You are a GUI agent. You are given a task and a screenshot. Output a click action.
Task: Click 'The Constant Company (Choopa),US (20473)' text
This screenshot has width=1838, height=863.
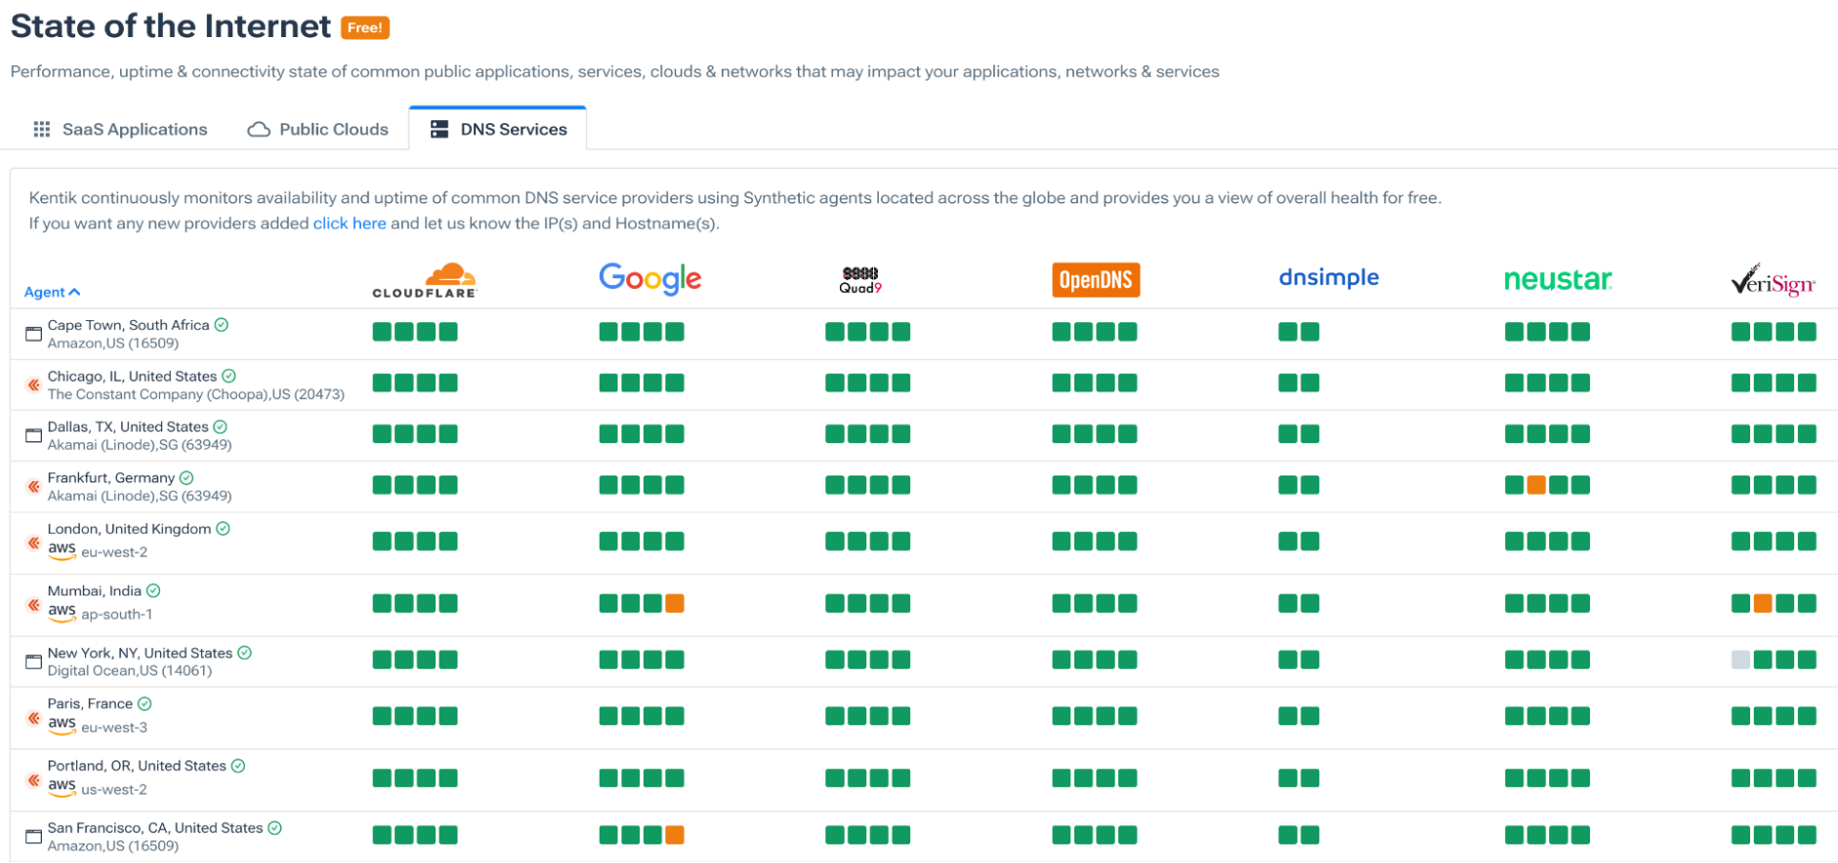(196, 394)
